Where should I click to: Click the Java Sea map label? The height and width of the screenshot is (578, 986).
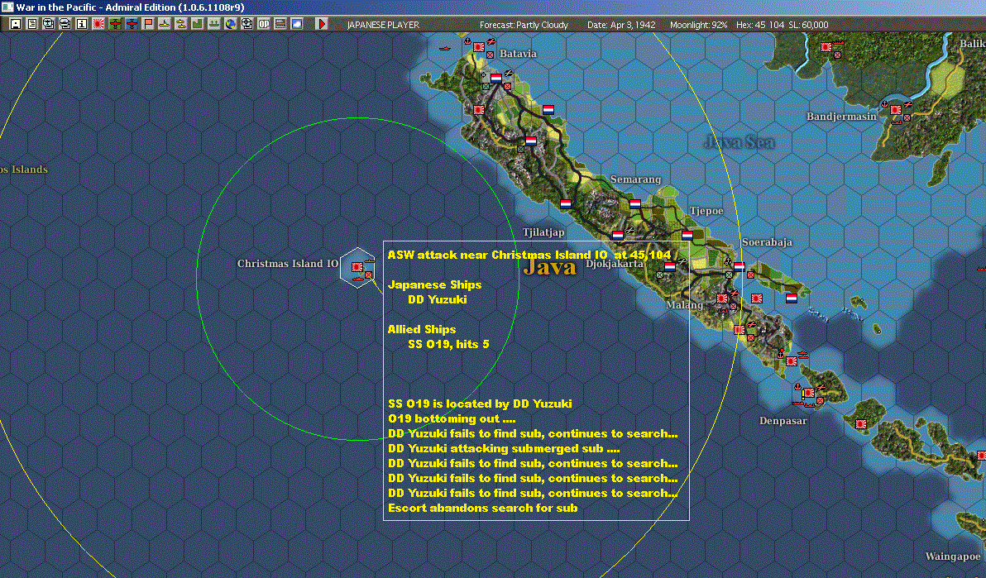[x=739, y=142]
